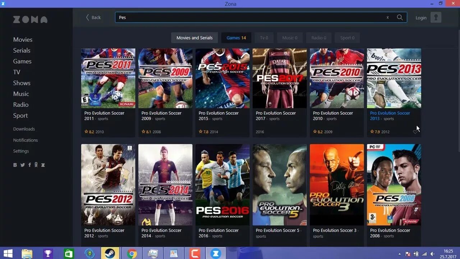Click the volume speaker tray icon
The height and width of the screenshot is (259, 460).
pos(432,254)
